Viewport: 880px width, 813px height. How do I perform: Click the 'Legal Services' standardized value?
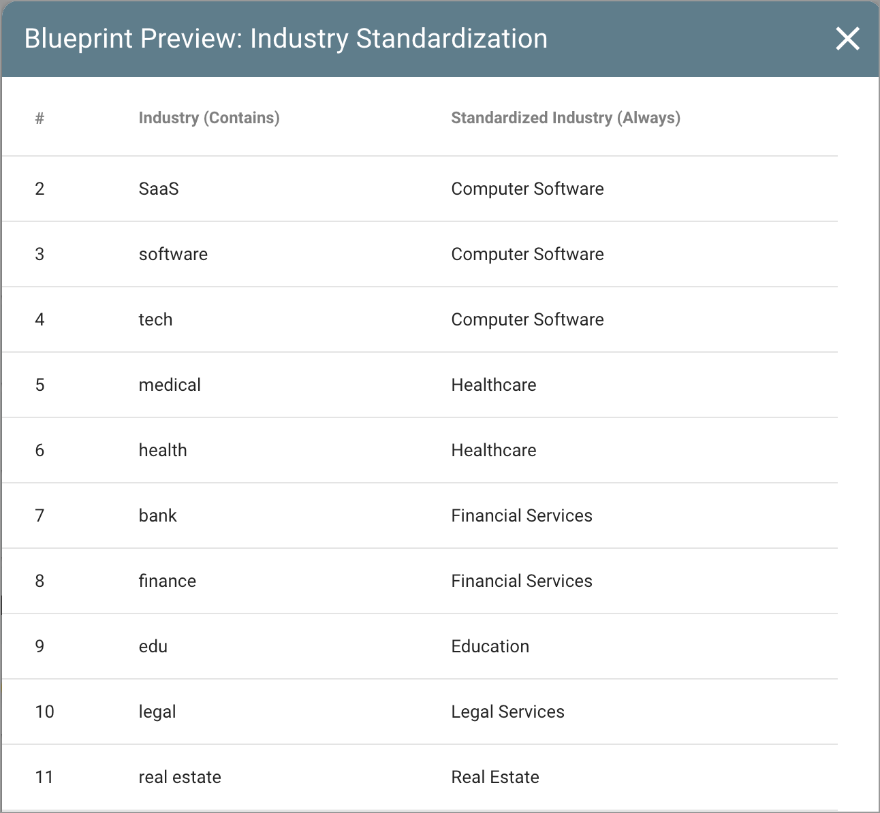pos(507,712)
